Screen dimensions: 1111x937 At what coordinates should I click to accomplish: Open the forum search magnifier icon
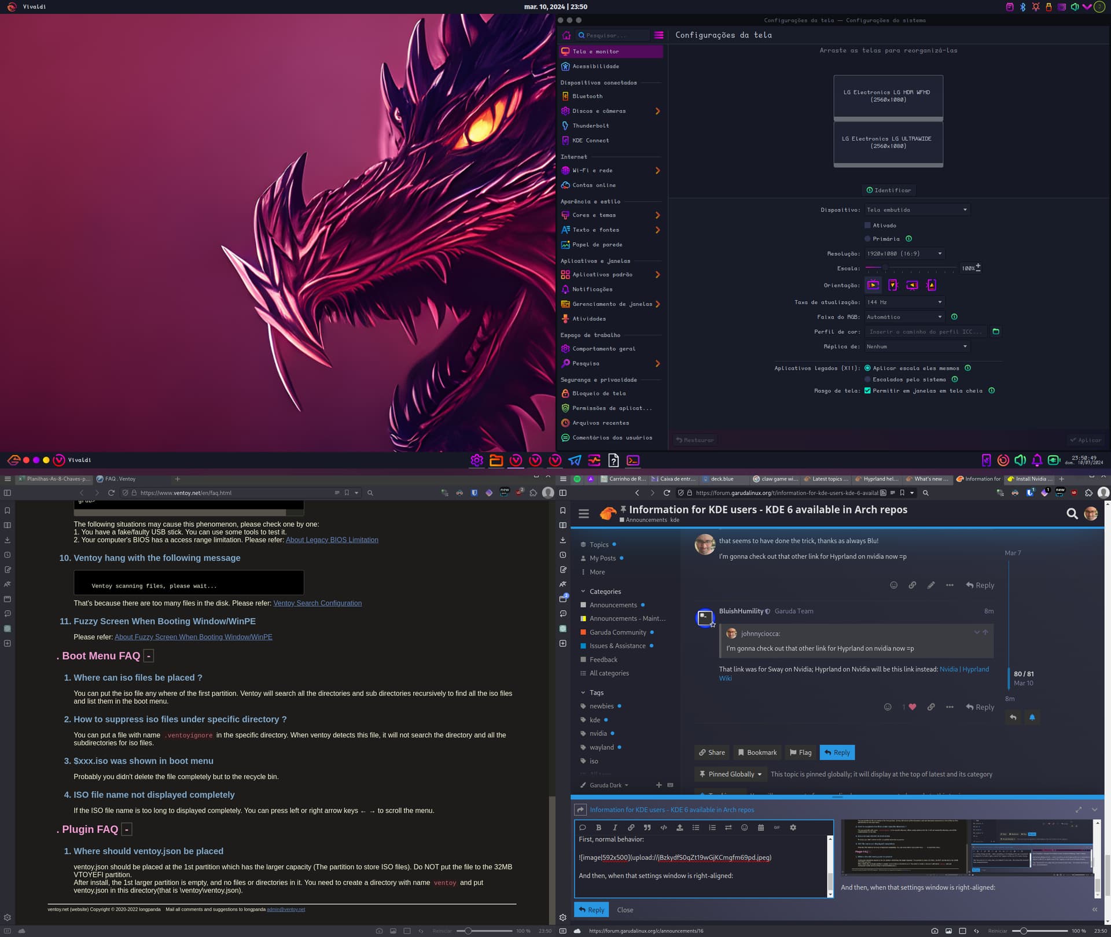tap(1072, 514)
